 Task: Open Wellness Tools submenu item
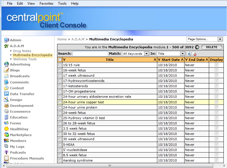point(25,59)
